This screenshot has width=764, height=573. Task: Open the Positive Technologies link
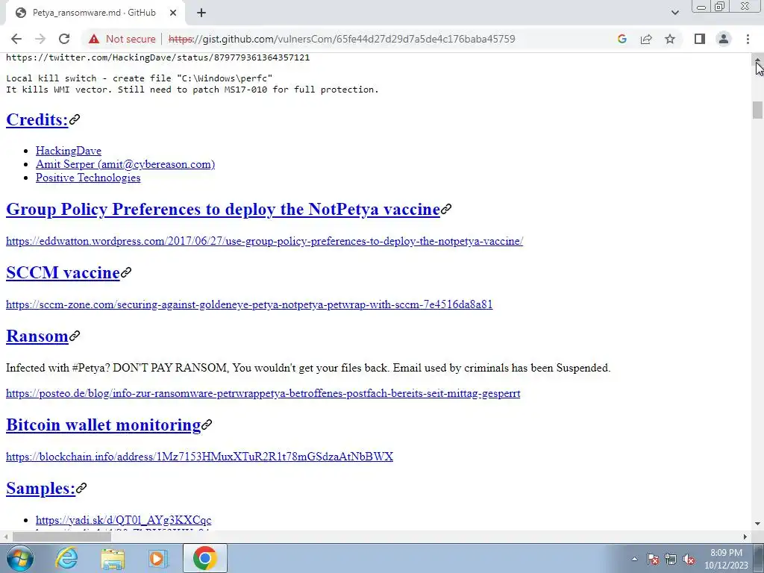[x=88, y=178]
